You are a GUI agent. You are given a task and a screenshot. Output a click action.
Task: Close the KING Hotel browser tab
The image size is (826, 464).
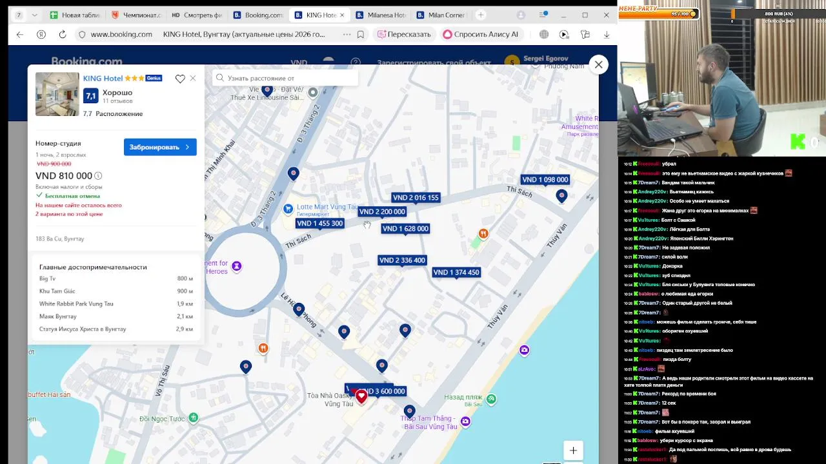[x=341, y=15]
